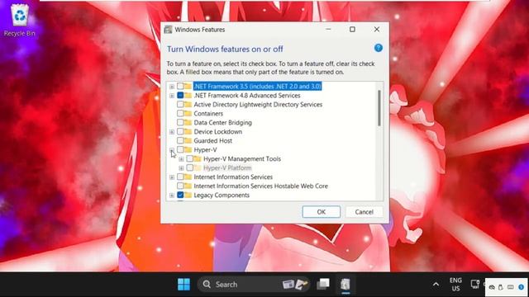Open the Recycle Bin desktop icon

(20, 20)
